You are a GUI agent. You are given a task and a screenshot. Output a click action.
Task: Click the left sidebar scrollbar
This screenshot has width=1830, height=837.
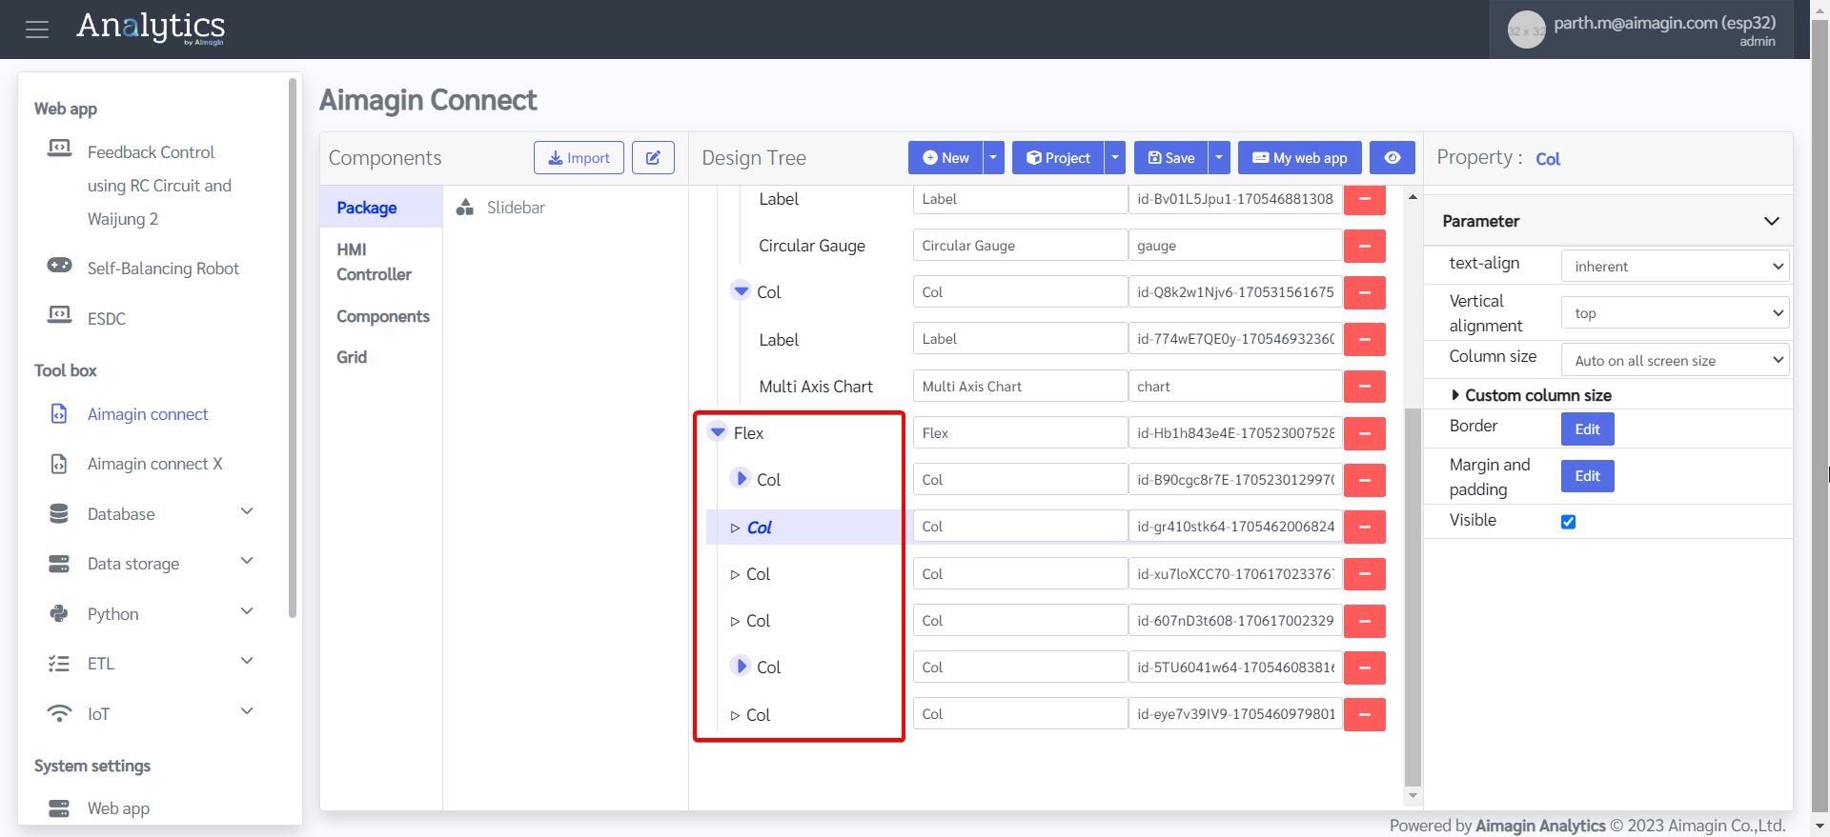[293, 348]
